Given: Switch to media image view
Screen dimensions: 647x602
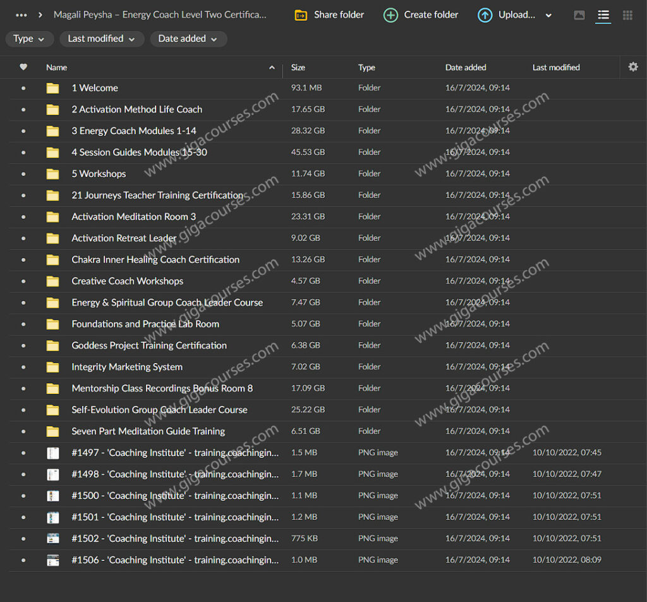Looking at the screenshot, I should (x=579, y=15).
